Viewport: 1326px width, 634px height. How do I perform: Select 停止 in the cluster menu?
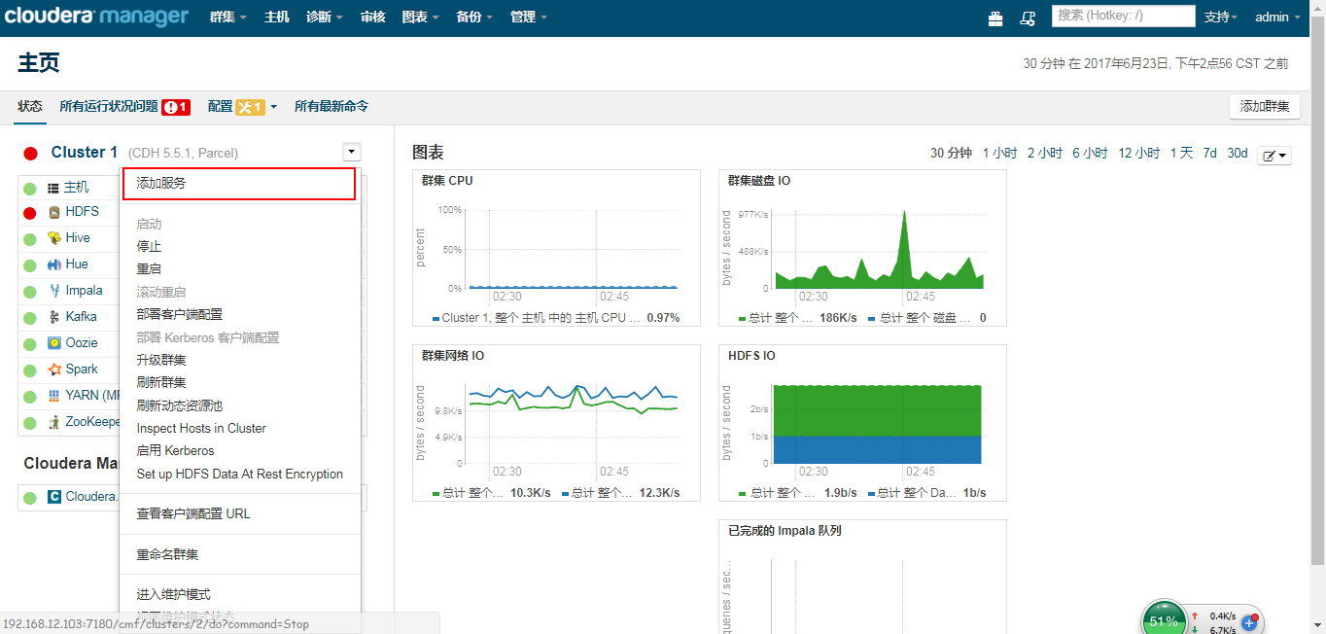pos(149,247)
